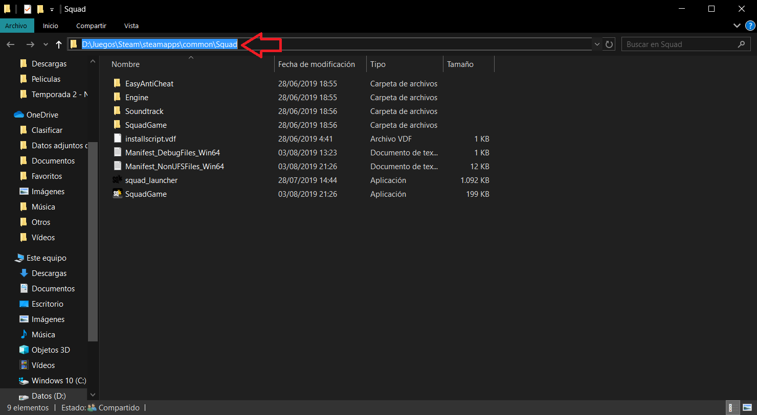Open Help with the question mark icon
Viewport: 757px width, 415px height.
(750, 26)
